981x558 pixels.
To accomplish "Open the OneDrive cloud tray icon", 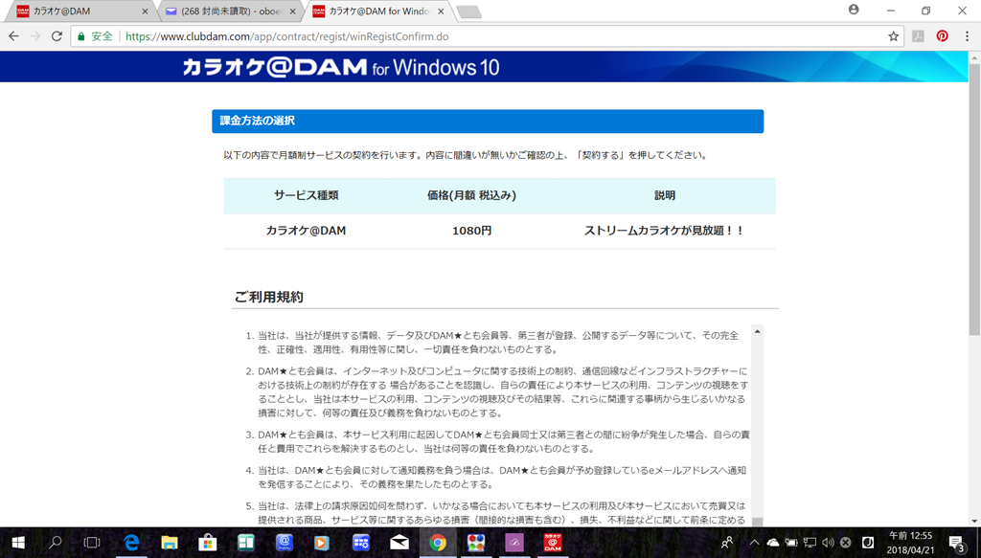I will [773, 543].
